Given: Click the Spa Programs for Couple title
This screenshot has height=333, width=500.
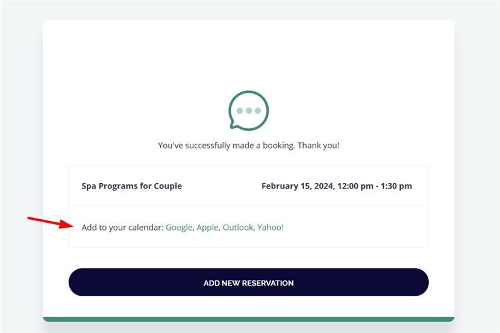Looking at the screenshot, I should coord(132,186).
